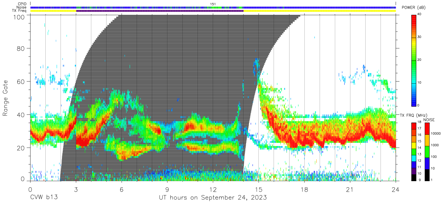
Task: Click the TX Freq row label at top left
Action: (x=19, y=11)
